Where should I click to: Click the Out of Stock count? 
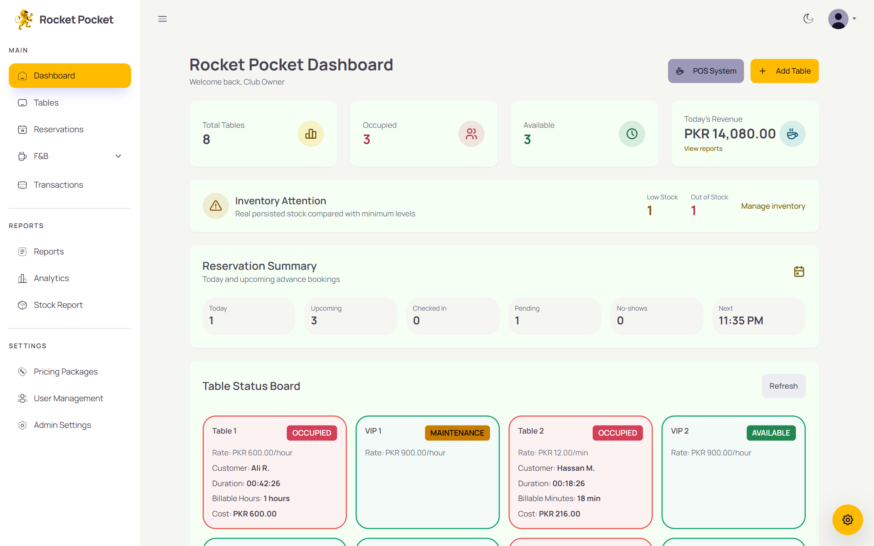694,210
